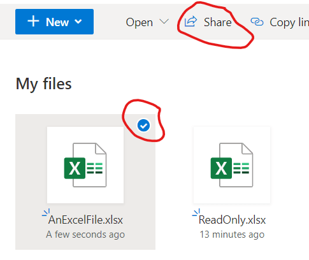Click the Share text label
This screenshot has width=309, height=260.
tap(217, 22)
